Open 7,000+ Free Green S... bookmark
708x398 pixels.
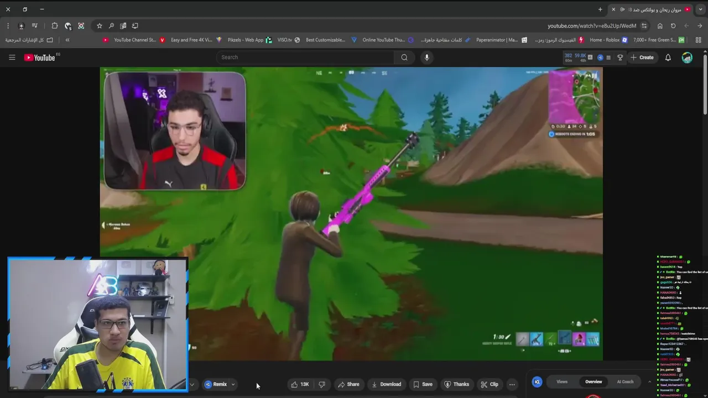tap(659, 40)
